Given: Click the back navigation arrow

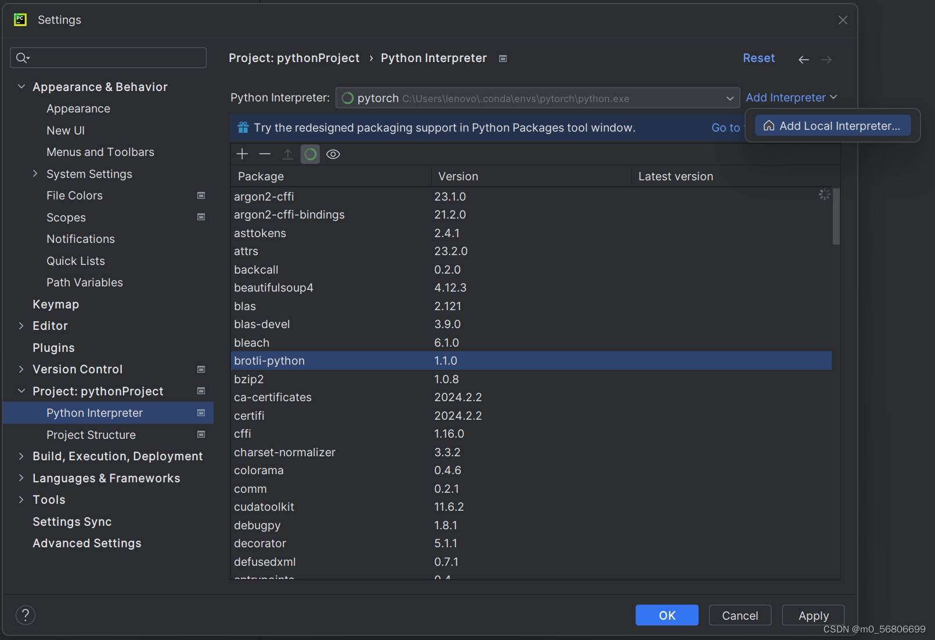Looking at the screenshot, I should 804,59.
